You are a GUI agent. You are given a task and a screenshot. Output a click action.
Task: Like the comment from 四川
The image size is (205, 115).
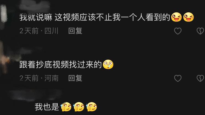[x=178, y=31]
